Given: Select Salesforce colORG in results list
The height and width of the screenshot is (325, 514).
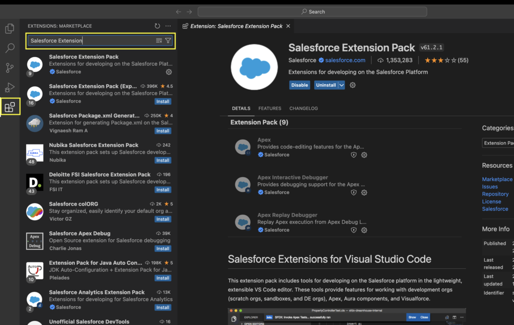Looking at the screenshot, I should pyautogui.click(x=99, y=212).
